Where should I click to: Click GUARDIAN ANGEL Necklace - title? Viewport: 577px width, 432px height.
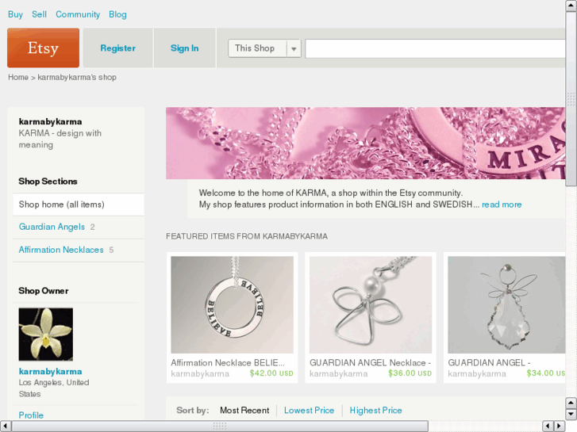click(x=370, y=363)
